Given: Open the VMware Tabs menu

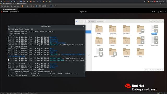Looking at the screenshot, I should pos(15,6).
